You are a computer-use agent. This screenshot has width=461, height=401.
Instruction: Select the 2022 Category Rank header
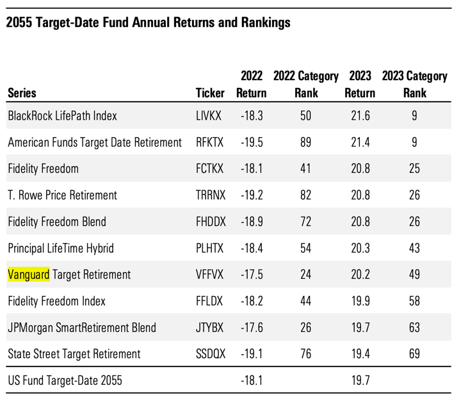[305, 85]
